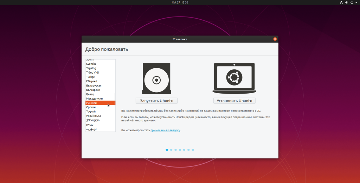The image size is (360, 183).
Task: Select Türkçe from the language list
Action: (x=100, y=77)
